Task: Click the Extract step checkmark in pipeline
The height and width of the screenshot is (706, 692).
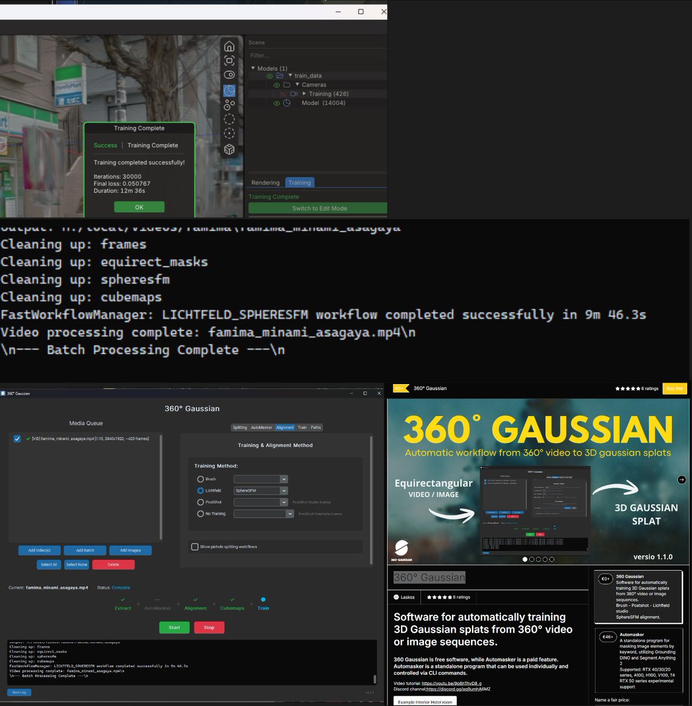Action: pyautogui.click(x=123, y=600)
